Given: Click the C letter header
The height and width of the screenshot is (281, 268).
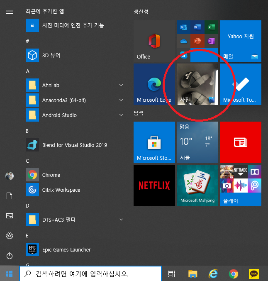Looking at the screenshot, I should click(x=27, y=161).
